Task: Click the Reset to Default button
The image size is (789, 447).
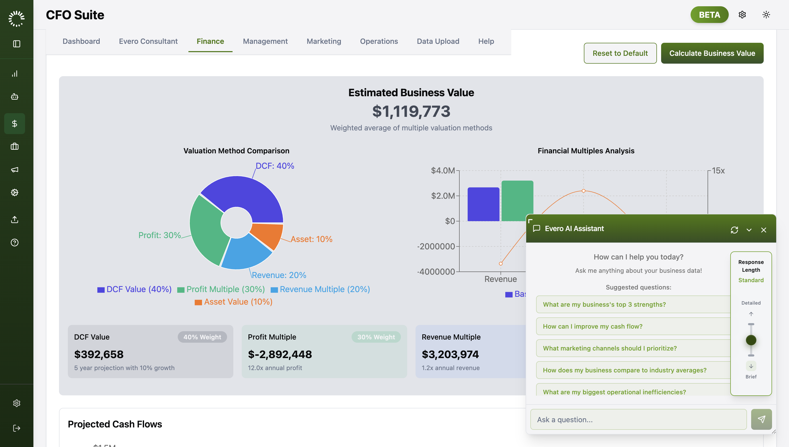Action: 620,53
